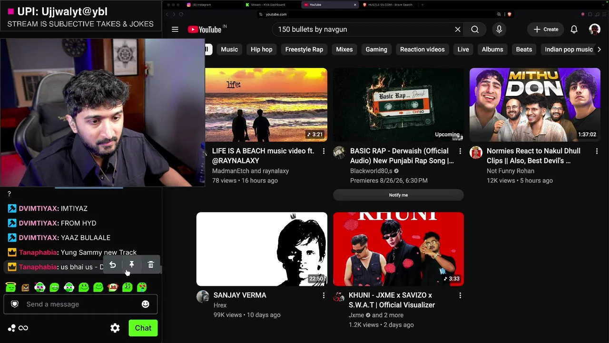Send message with the green Chat button
The image size is (609, 343).
143,328
